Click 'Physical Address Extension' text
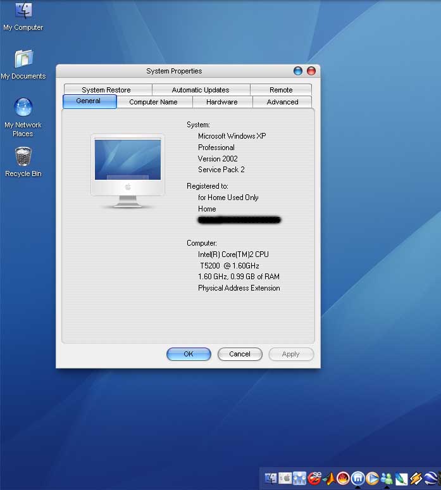441x490 pixels. pyautogui.click(x=239, y=288)
